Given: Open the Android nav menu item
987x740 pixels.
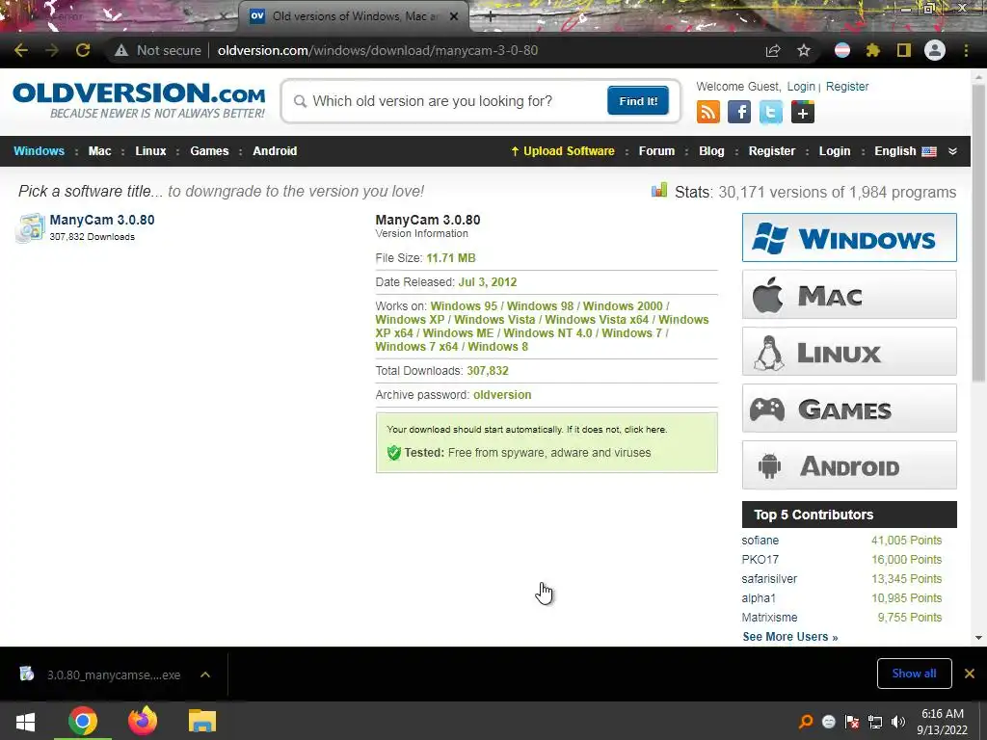Looking at the screenshot, I should (x=275, y=151).
